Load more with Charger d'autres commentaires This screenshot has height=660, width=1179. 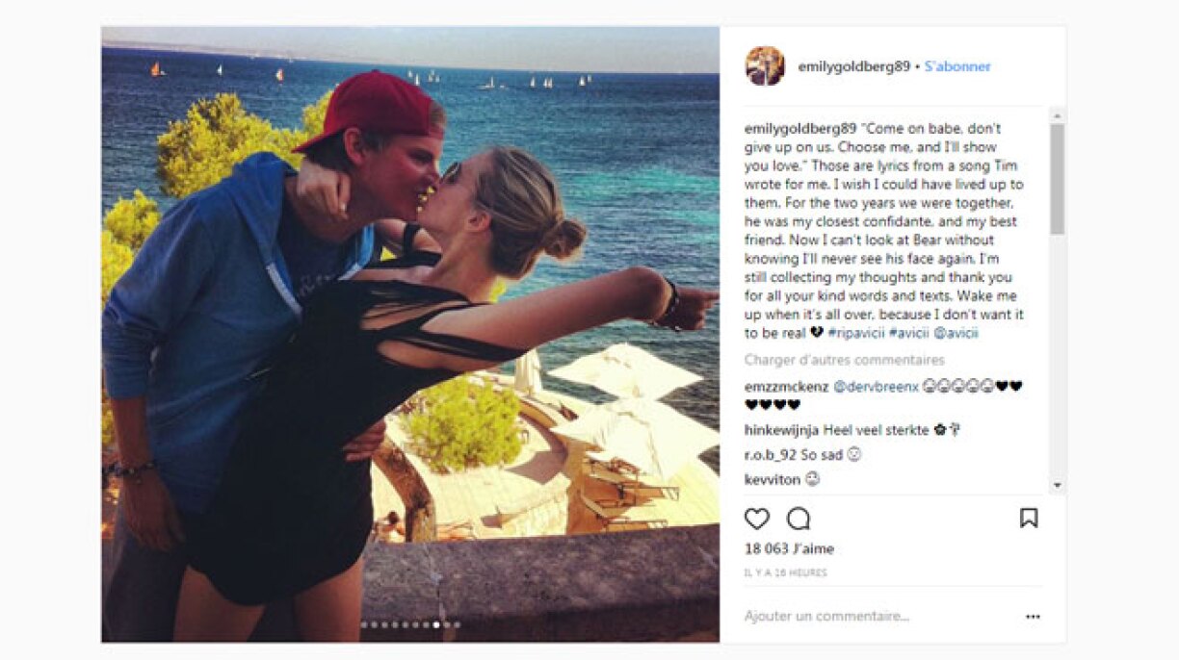pyautogui.click(x=845, y=360)
